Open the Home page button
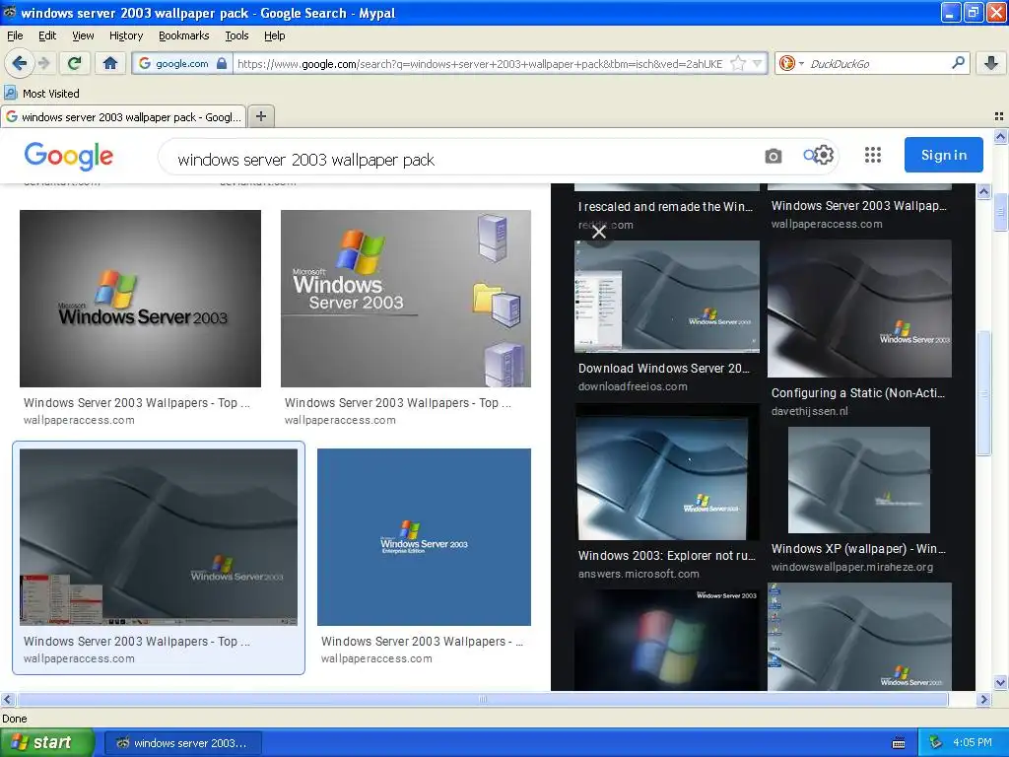The height and width of the screenshot is (757, 1009). 110,63
